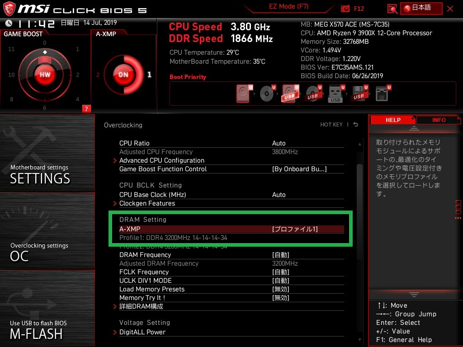Viewport: 463px width, 347px height.
Task: Select the USB hard disk boot icon
Action: point(291,94)
